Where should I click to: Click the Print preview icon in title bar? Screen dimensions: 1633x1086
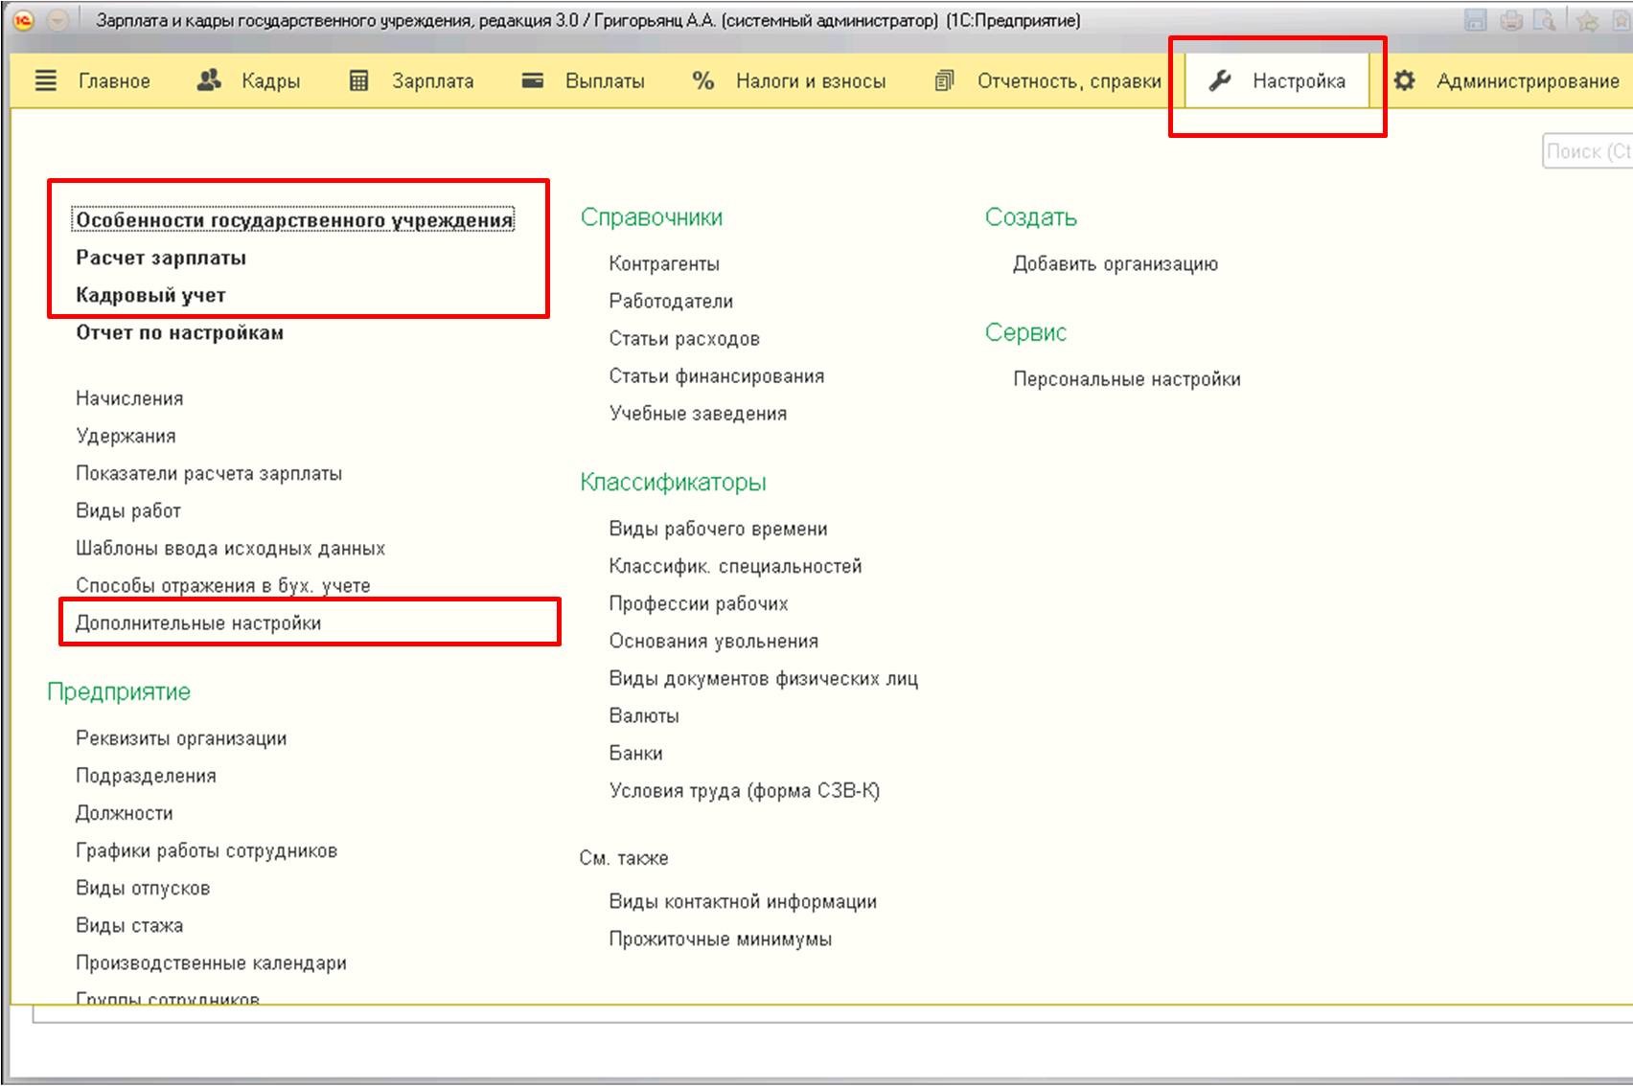coord(1545,20)
